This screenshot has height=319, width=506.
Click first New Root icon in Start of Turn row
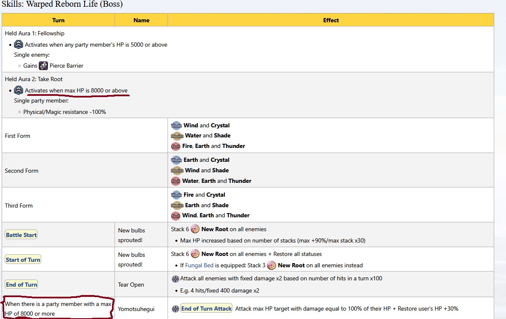pos(195,254)
